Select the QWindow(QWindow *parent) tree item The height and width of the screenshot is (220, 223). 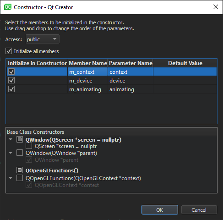pyautogui.click(x=61, y=153)
